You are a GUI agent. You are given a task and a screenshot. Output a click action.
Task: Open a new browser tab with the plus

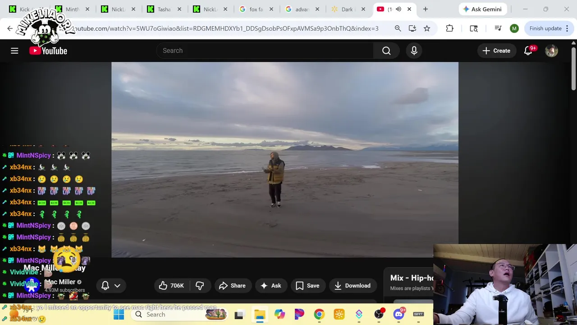coord(425,9)
